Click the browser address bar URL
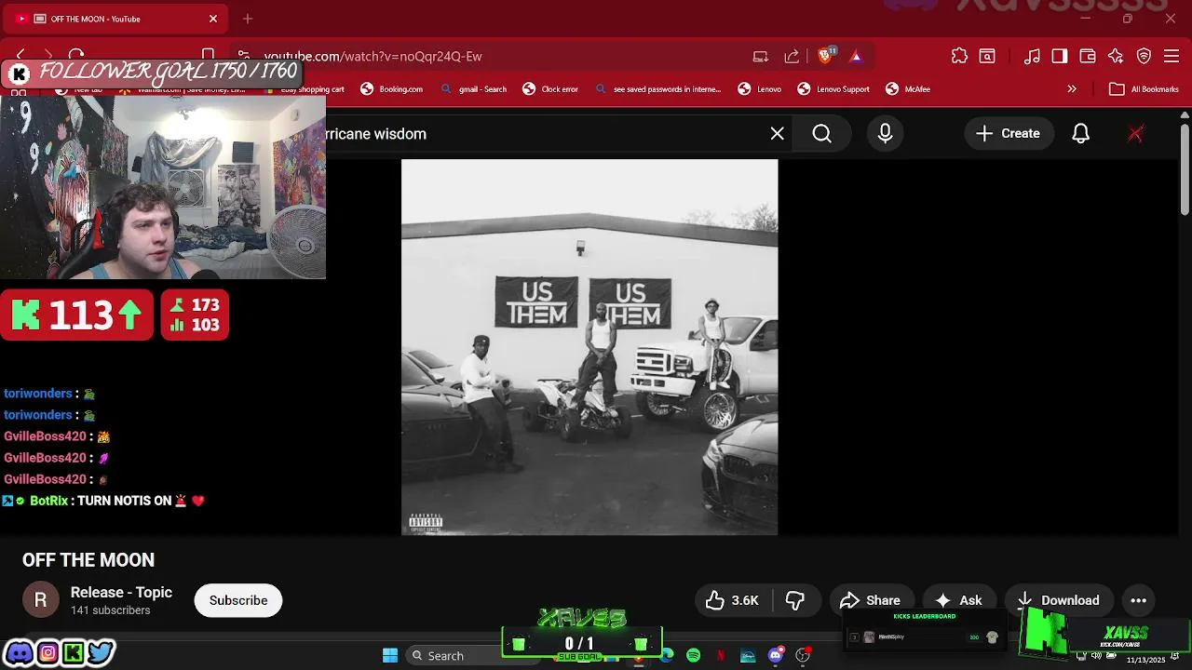 (x=372, y=56)
